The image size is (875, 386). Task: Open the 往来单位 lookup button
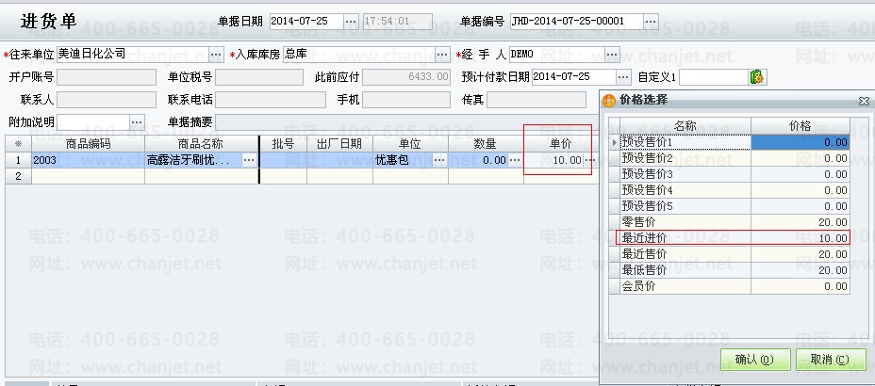pyautogui.click(x=216, y=55)
